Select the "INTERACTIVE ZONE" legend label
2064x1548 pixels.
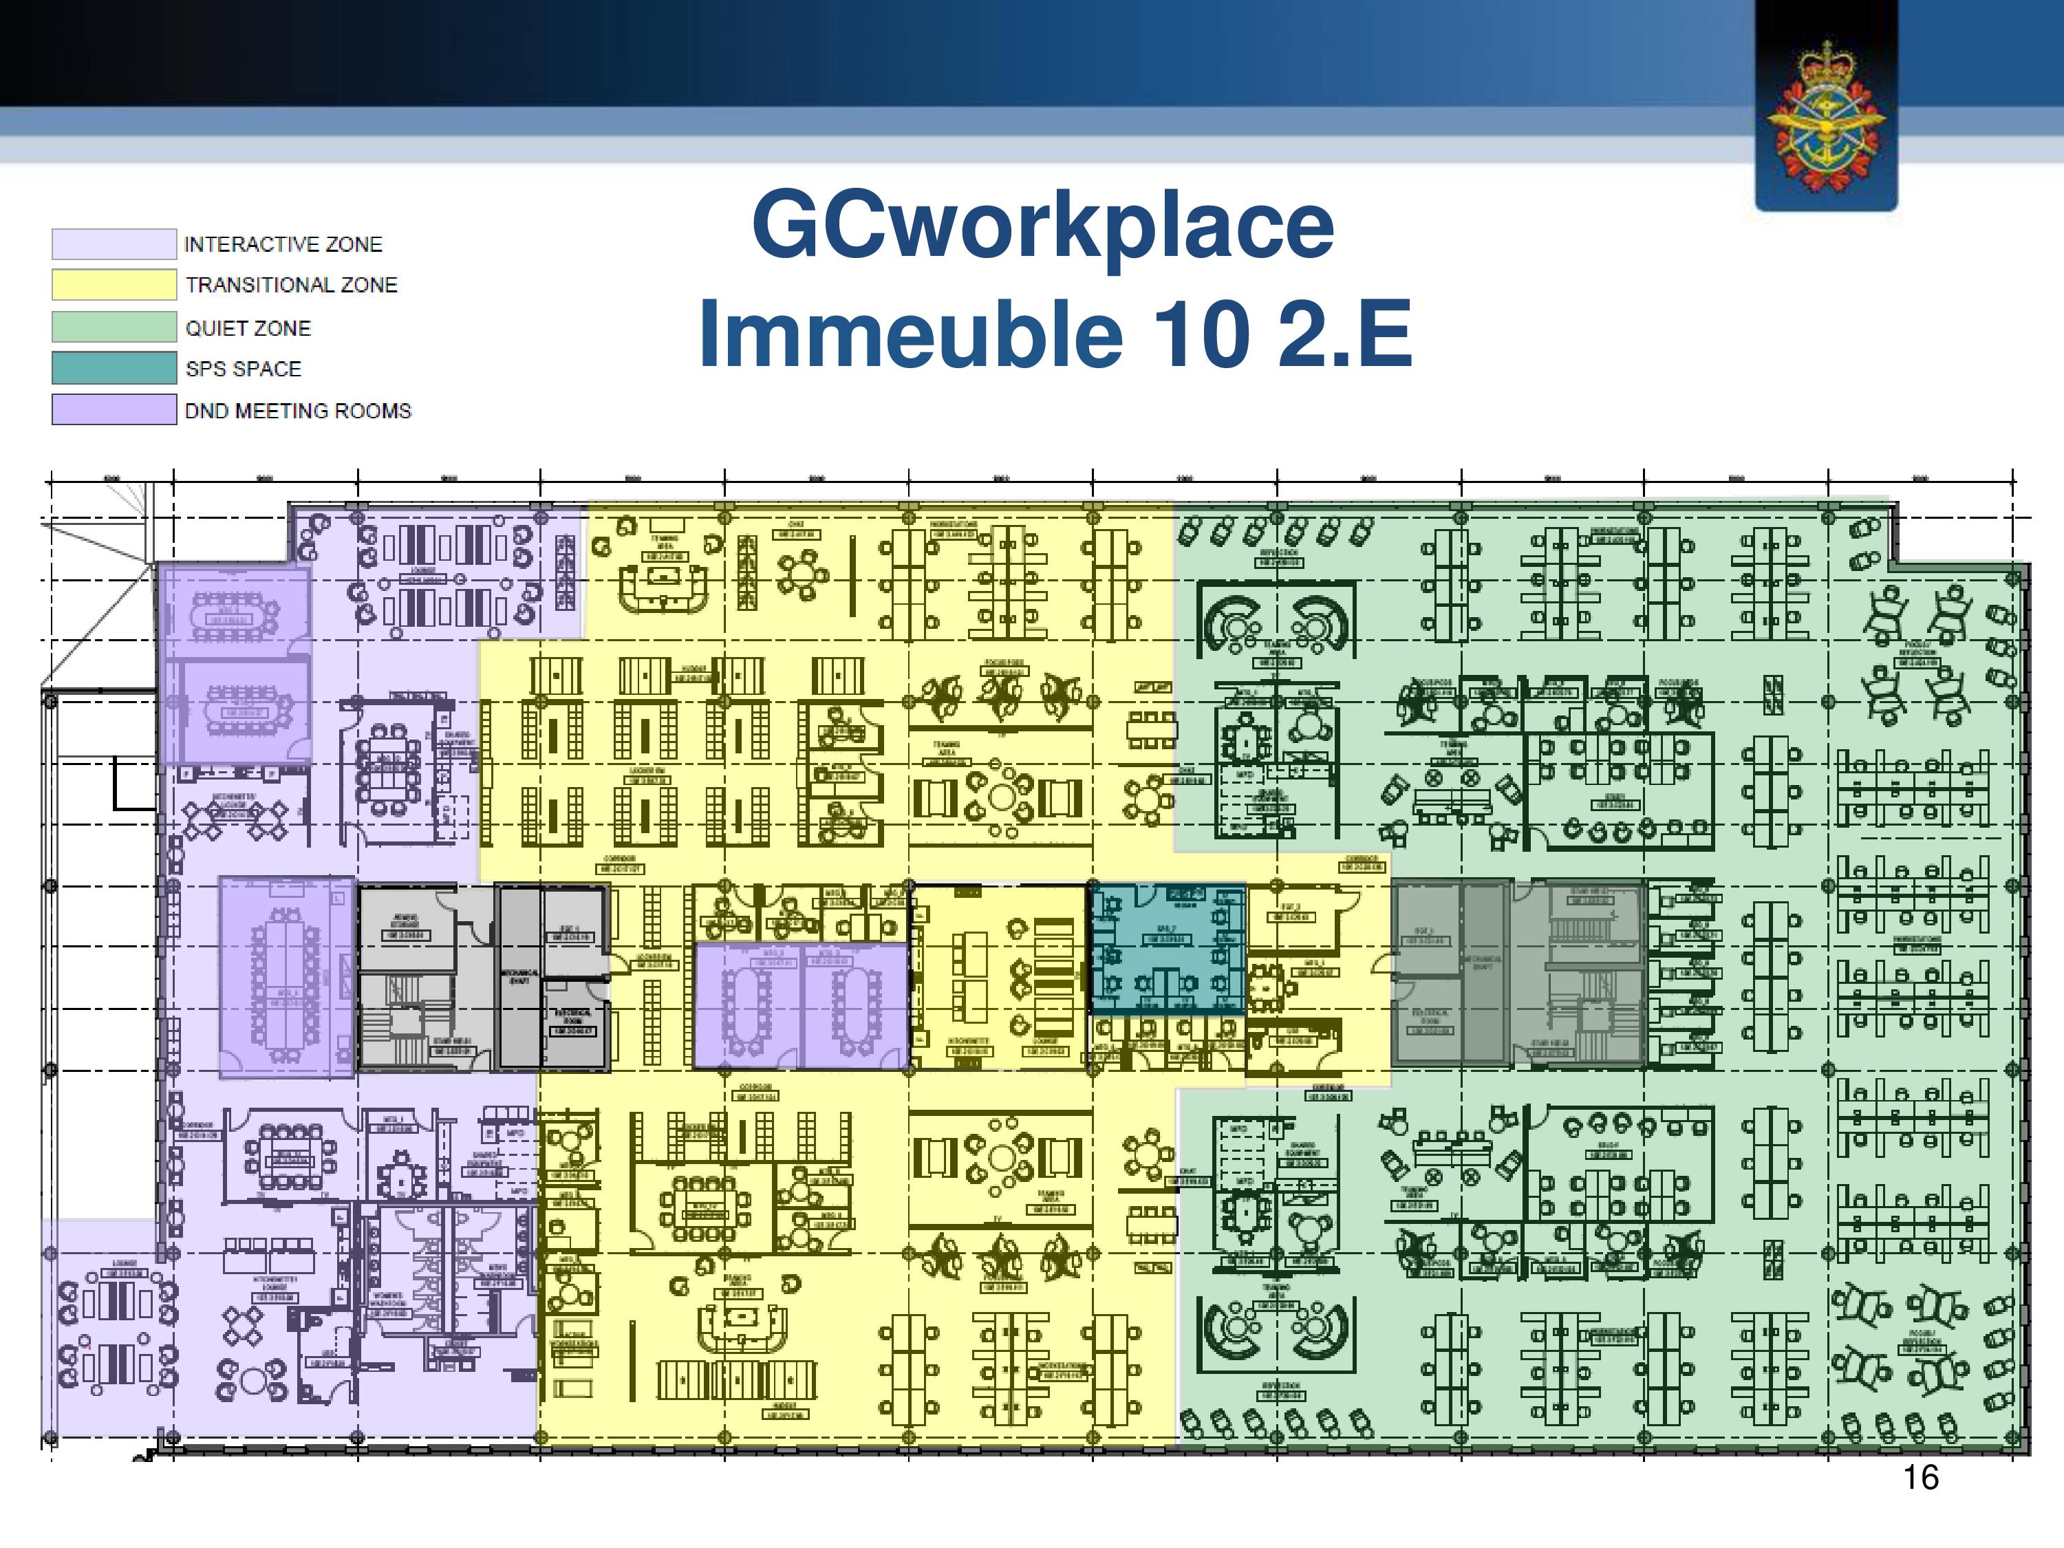coord(283,244)
